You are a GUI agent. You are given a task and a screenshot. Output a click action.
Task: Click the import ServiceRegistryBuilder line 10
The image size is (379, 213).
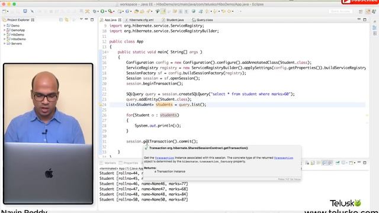tap(164, 31)
